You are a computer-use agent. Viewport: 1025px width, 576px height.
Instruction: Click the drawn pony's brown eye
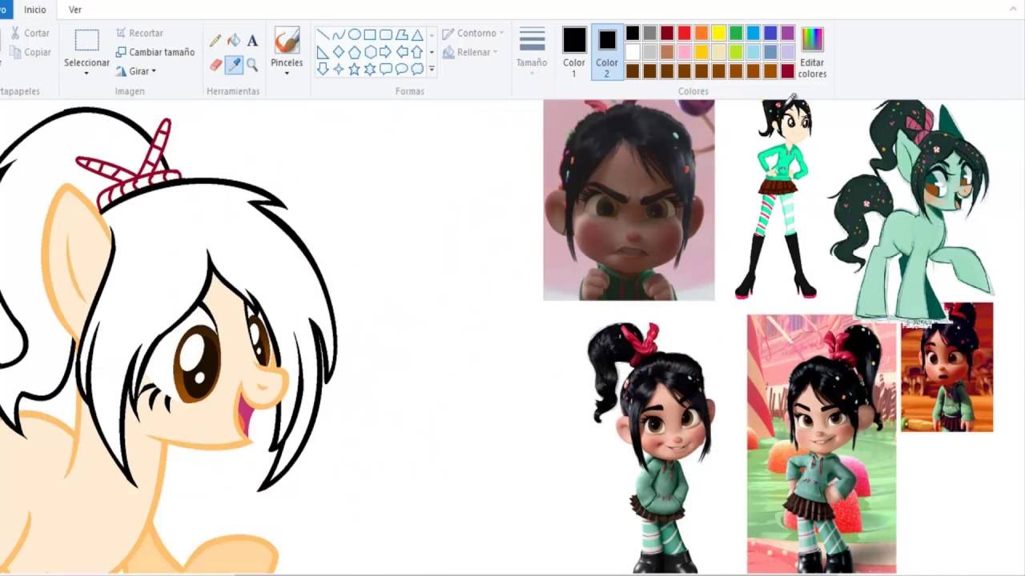tap(196, 362)
